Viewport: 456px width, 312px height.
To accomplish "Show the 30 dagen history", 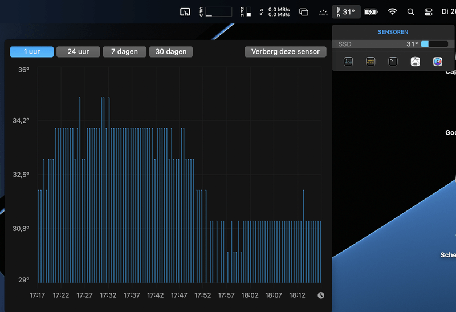I will tap(171, 52).
